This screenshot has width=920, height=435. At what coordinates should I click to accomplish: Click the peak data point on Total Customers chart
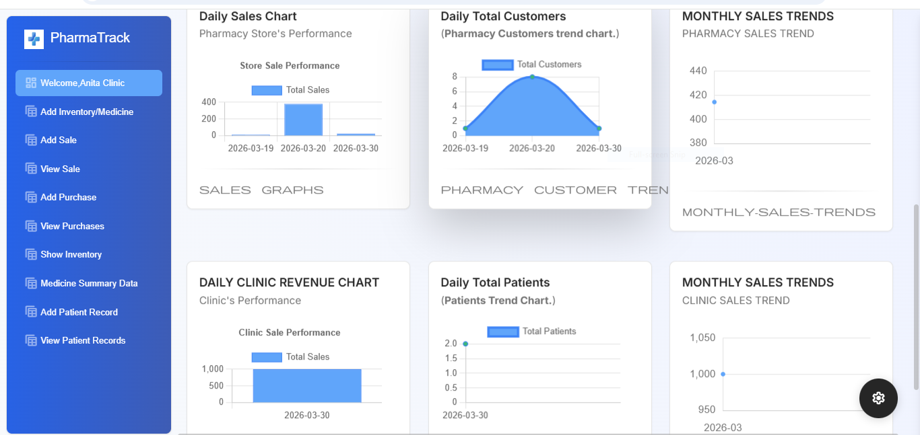pyautogui.click(x=532, y=77)
